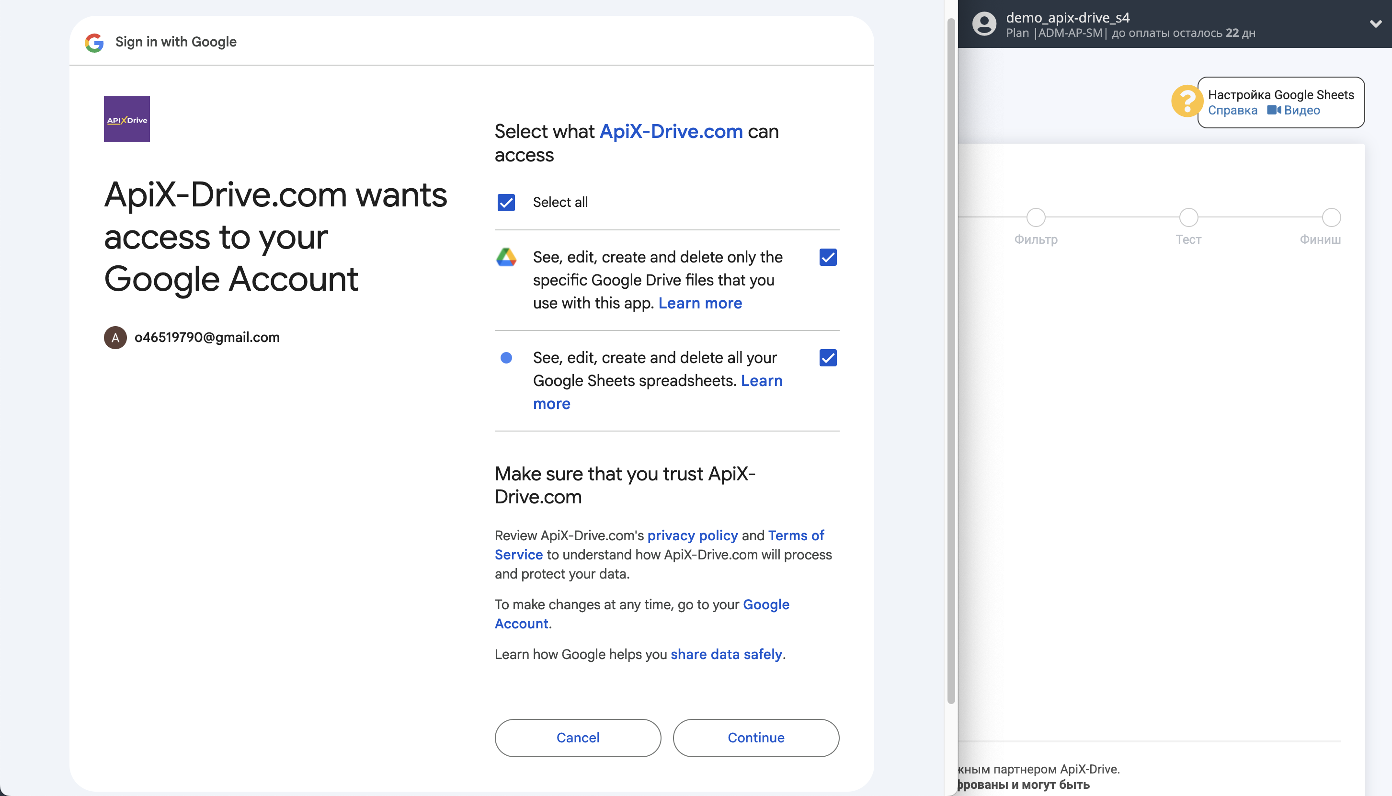Click the yellow question mark help icon

(x=1187, y=101)
